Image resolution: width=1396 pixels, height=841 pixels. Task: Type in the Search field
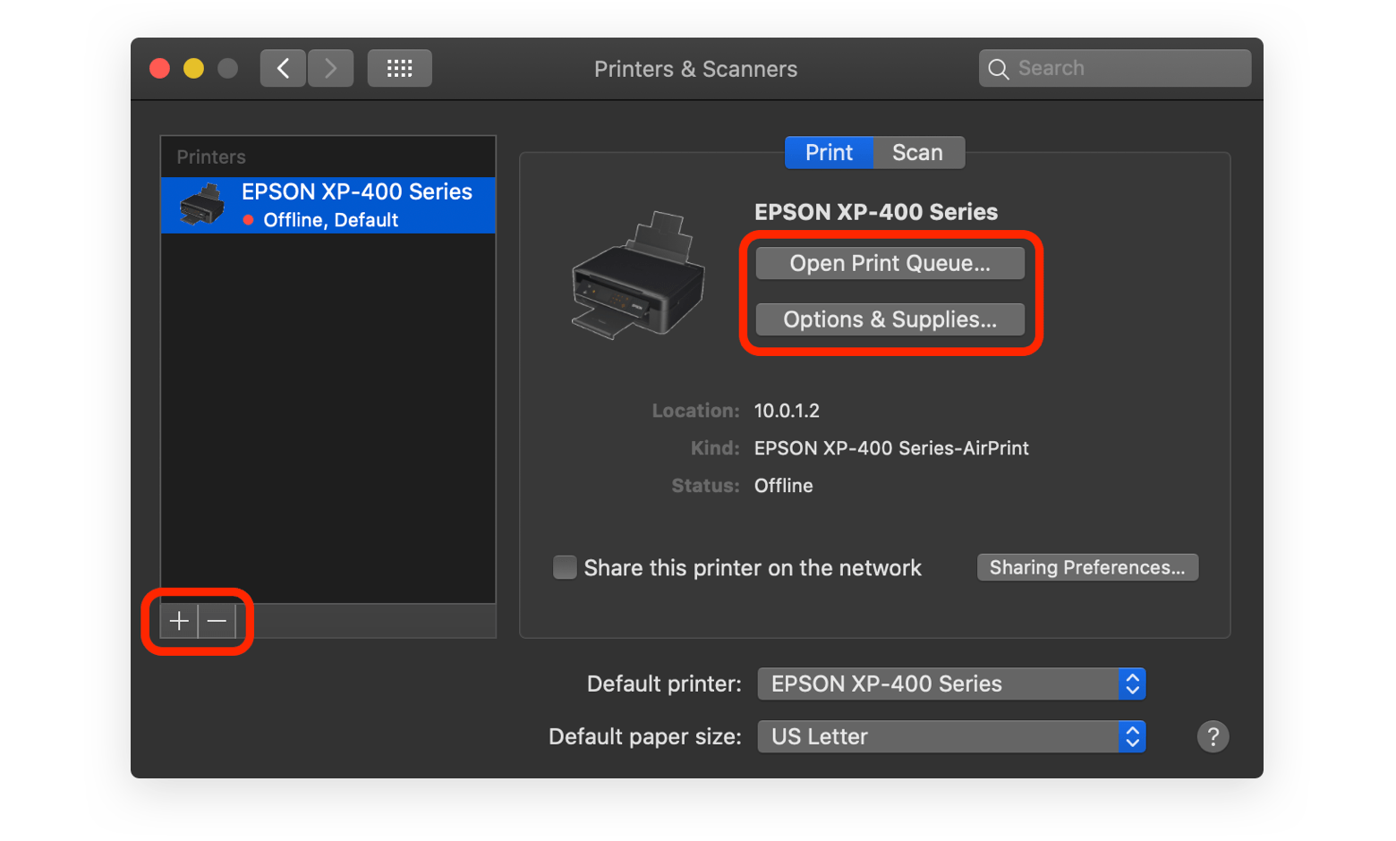[x=1128, y=68]
